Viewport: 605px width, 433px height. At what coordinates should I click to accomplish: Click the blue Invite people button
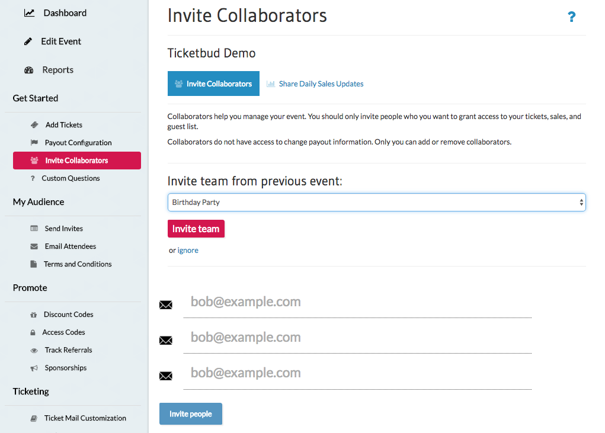(191, 413)
